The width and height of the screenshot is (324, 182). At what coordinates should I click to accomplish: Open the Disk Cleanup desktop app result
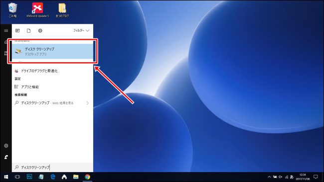(x=52, y=51)
